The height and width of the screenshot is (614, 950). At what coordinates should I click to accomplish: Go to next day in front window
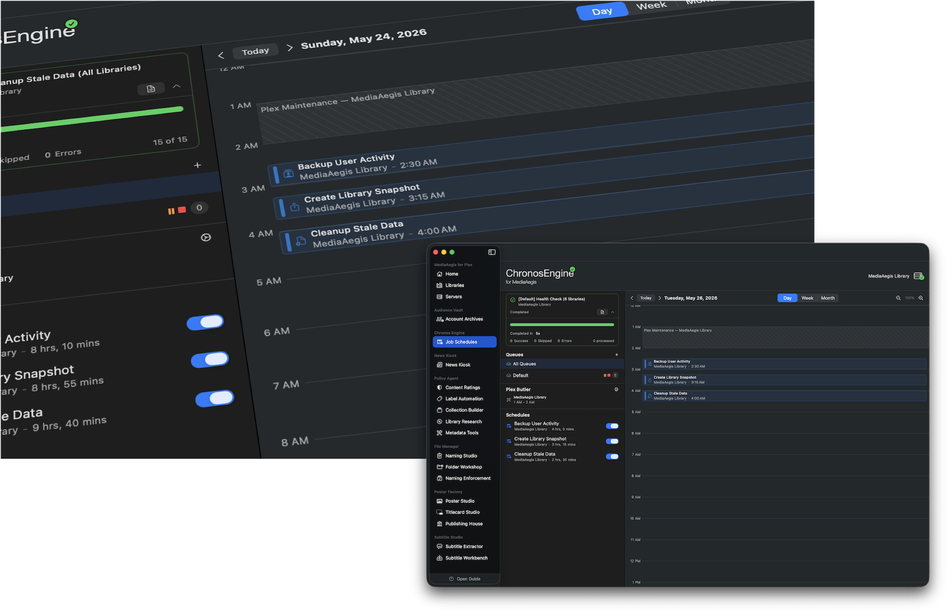(x=659, y=298)
